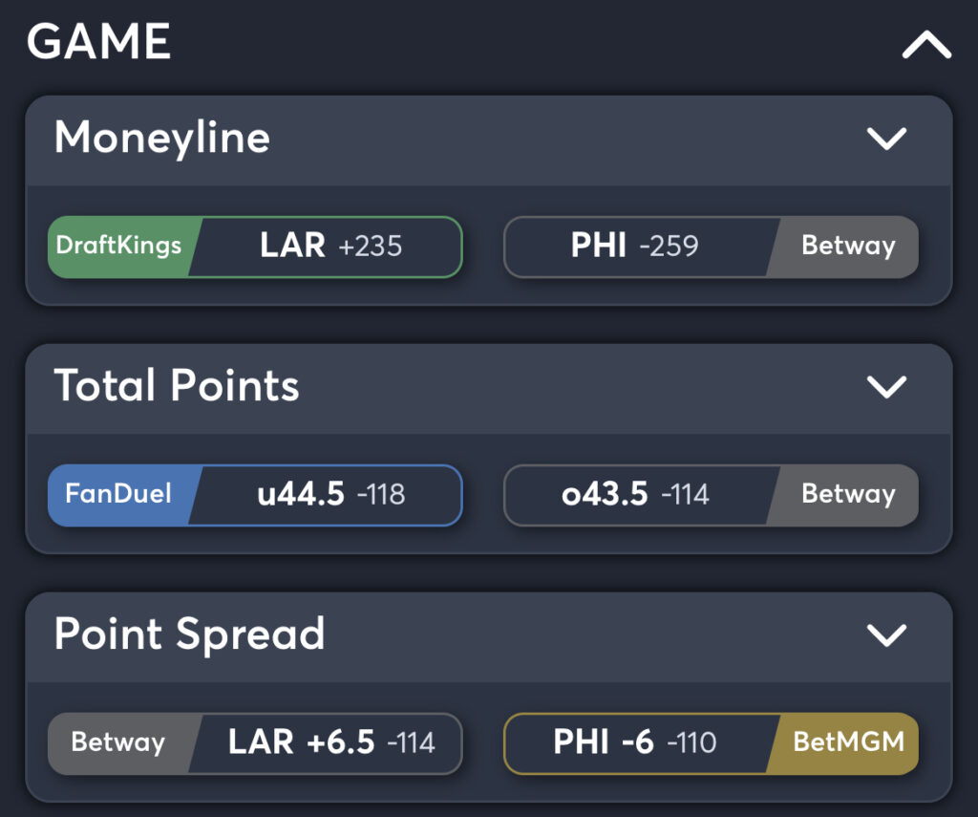The width and height of the screenshot is (978, 817).
Task: Click the Moneyline section title
Action: click(x=162, y=139)
